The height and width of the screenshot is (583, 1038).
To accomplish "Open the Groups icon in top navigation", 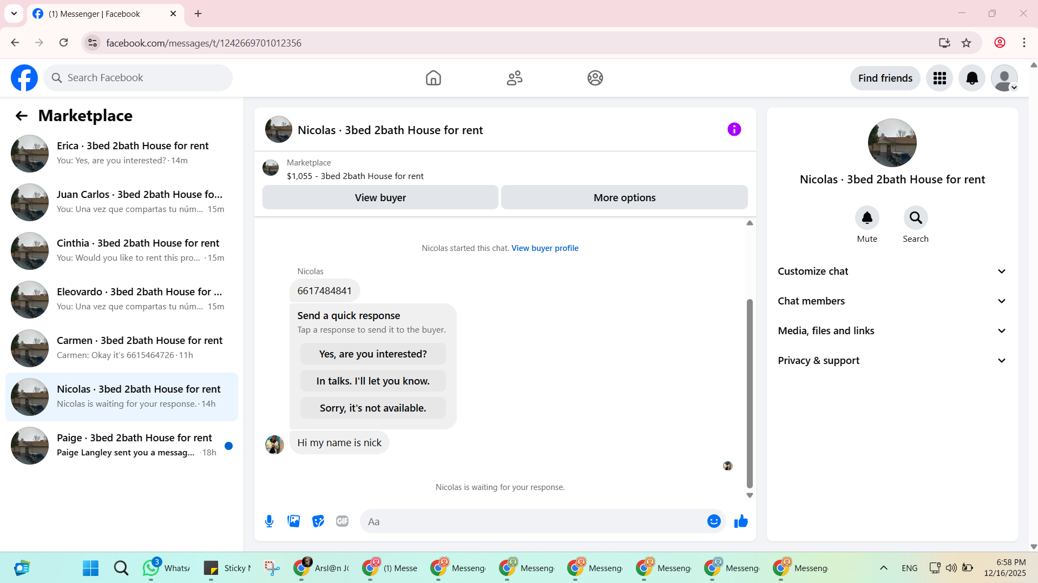I will click(x=595, y=78).
